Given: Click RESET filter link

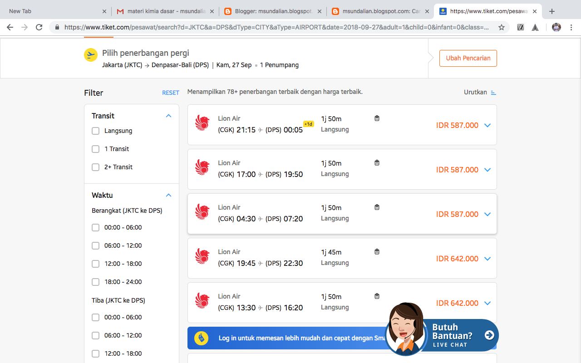Looking at the screenshot, I should click(x=171, y=93).
